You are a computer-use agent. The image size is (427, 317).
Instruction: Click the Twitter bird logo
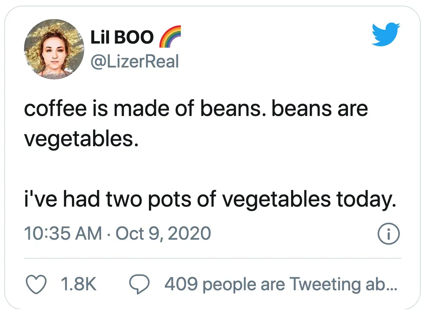point(386,34)
